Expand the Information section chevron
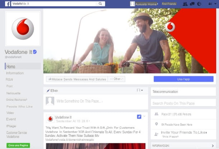This screenshot has width=219, height=149. coord(213,146)
